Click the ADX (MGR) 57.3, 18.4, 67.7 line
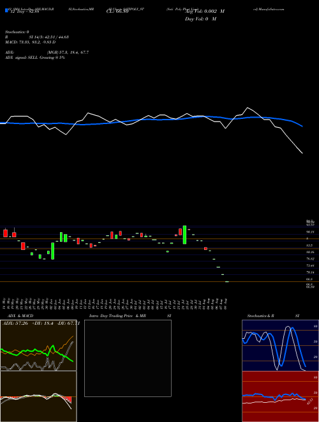Screen dimensions: 319x422 click(x=47, y=52)
